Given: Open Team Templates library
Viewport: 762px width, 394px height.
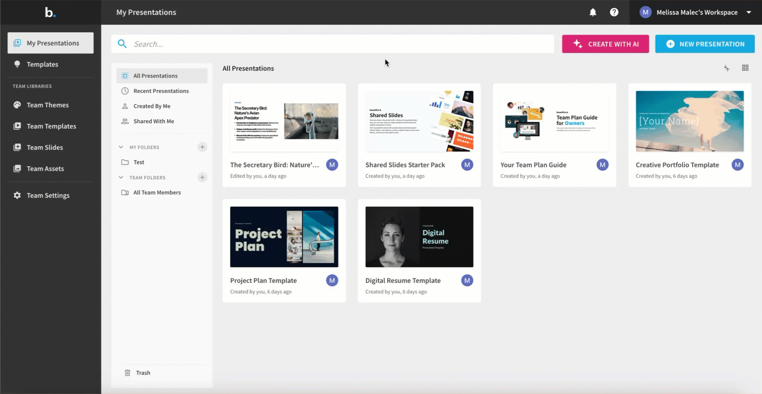Looking at the screenshot, I should pyautogui.click(x=51, y=126).
